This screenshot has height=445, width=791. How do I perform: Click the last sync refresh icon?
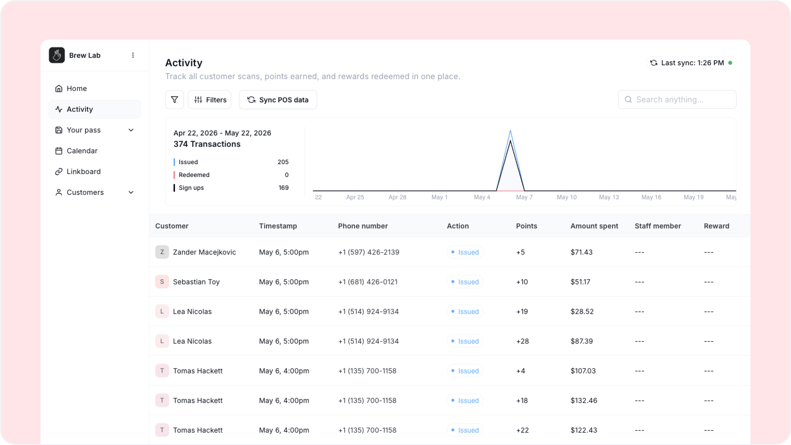pos(654,63)
